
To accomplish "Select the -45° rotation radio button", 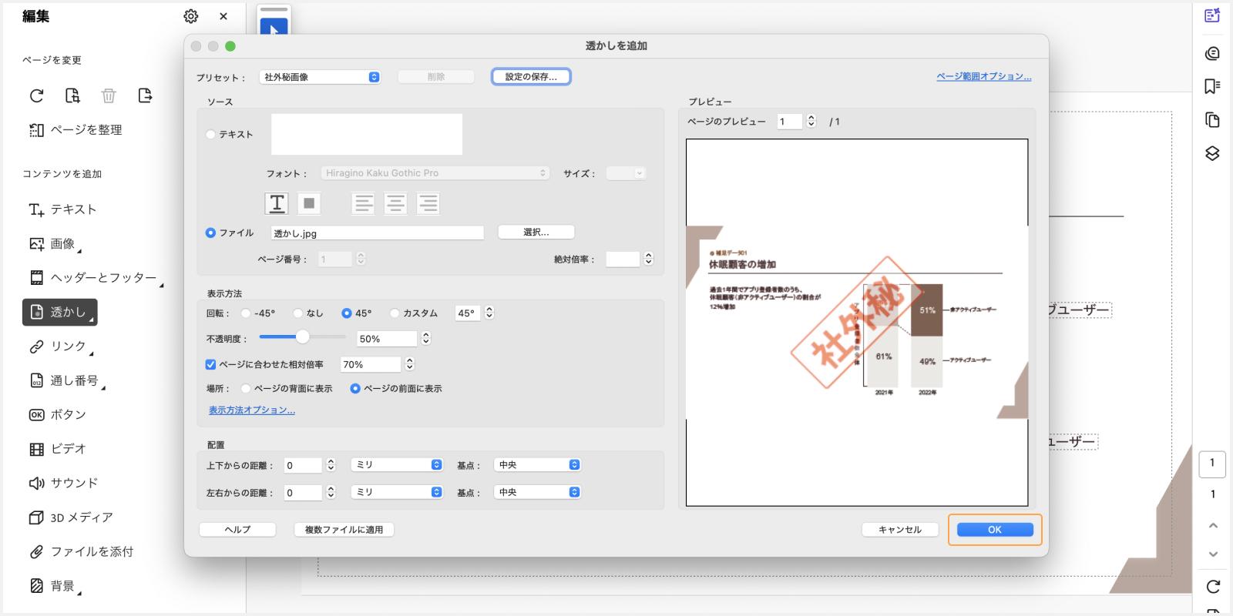I will click(x=246, y=313).
